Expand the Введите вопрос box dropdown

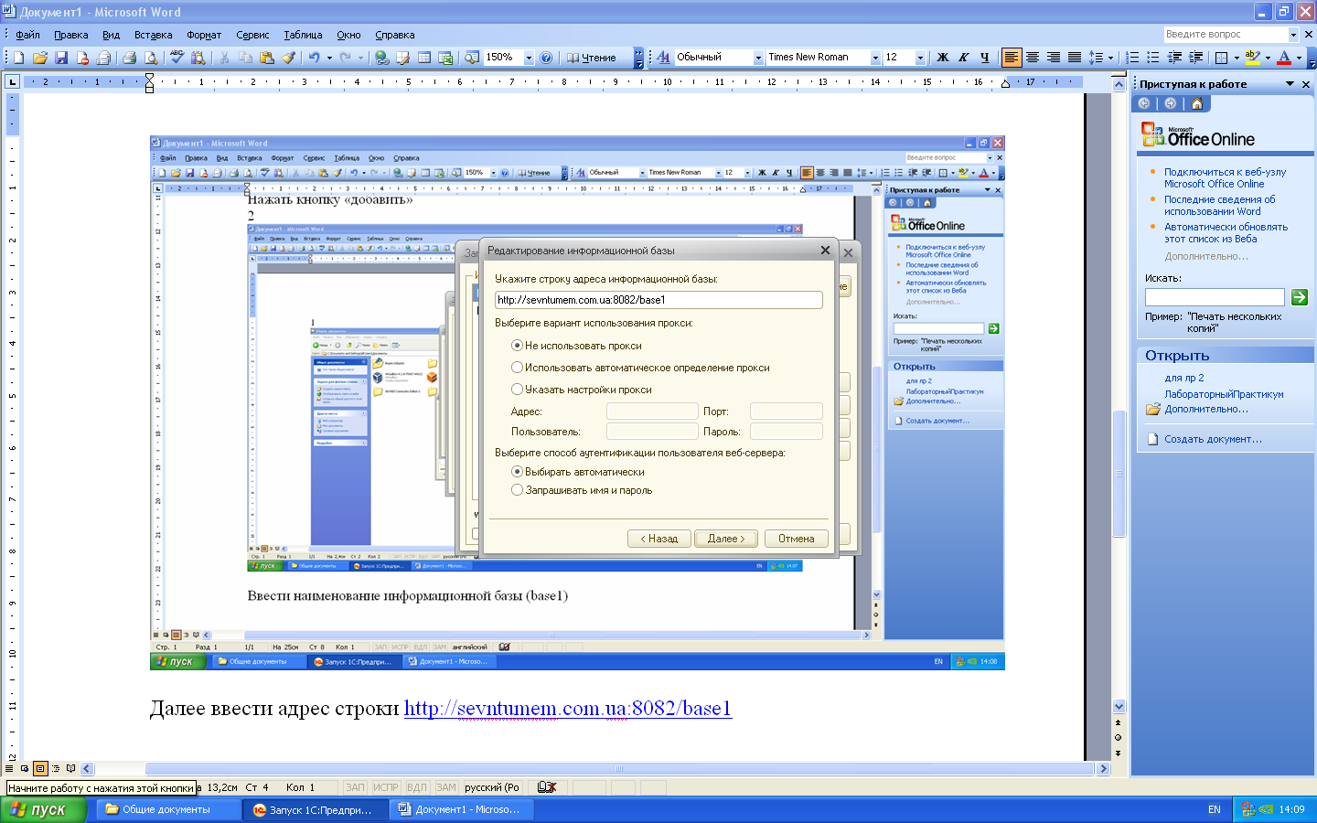tap(1293, 35)
